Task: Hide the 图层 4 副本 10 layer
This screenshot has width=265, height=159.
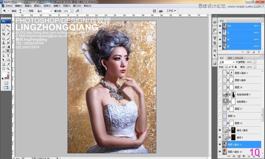Action: pyautogui.click(x=220, y=152)
